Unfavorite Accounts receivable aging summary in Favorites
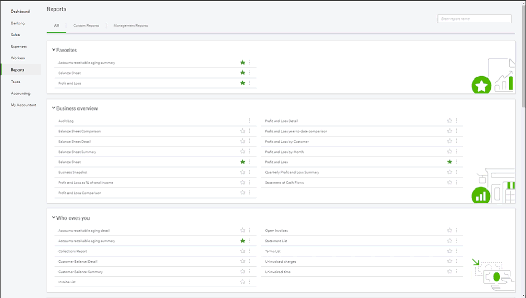526x298 pixels. 242,62
